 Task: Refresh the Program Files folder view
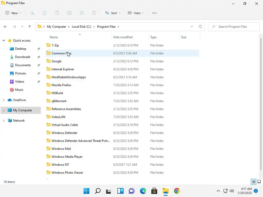click(x=200, y=26)
